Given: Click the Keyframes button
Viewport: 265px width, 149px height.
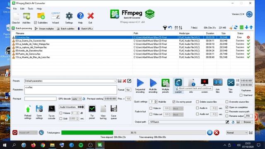Looking at the screenshot, I should pyautogui.click(x=246, y=90).
